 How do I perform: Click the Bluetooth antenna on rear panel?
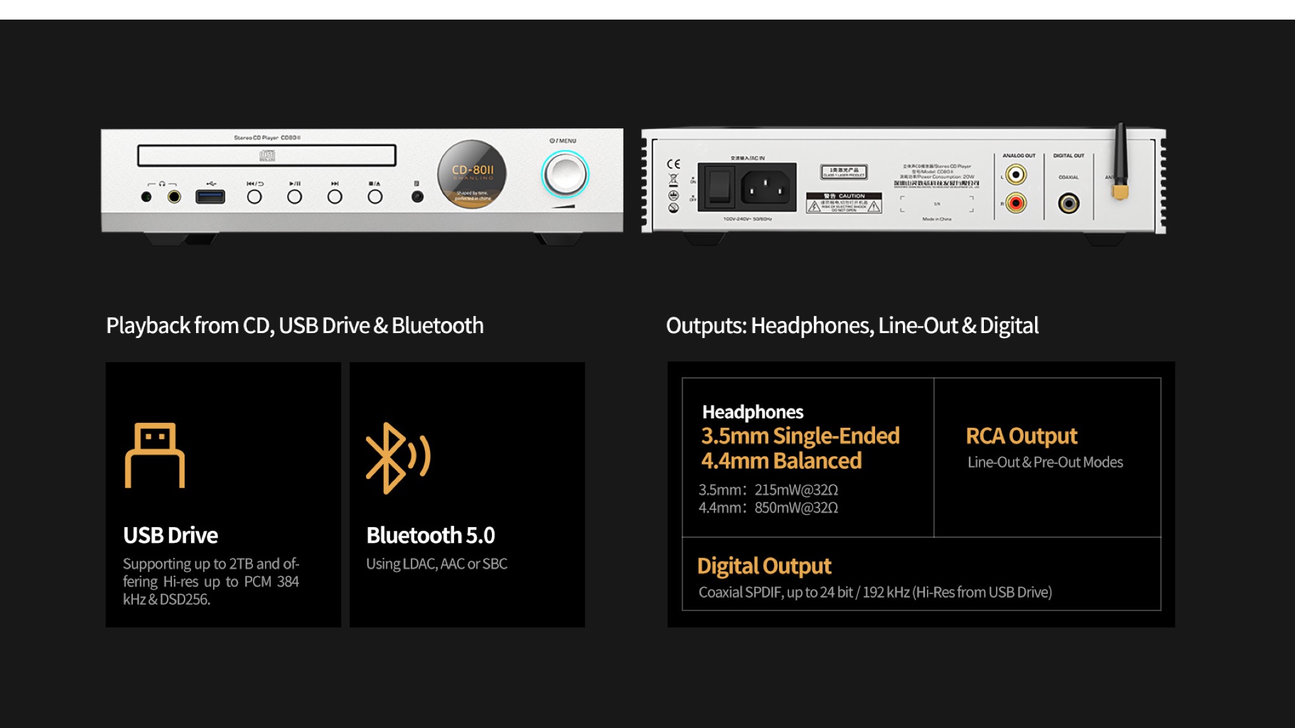point(1120,162)
